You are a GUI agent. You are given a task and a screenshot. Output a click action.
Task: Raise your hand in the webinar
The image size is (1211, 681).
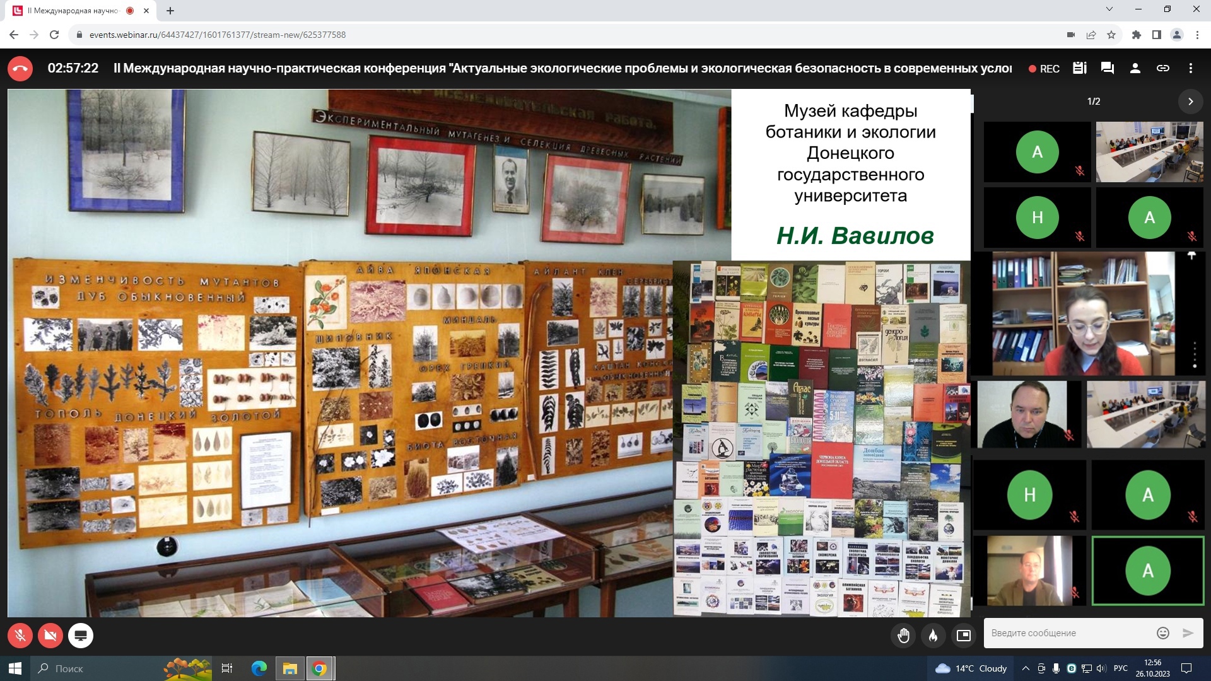(903, 636)
